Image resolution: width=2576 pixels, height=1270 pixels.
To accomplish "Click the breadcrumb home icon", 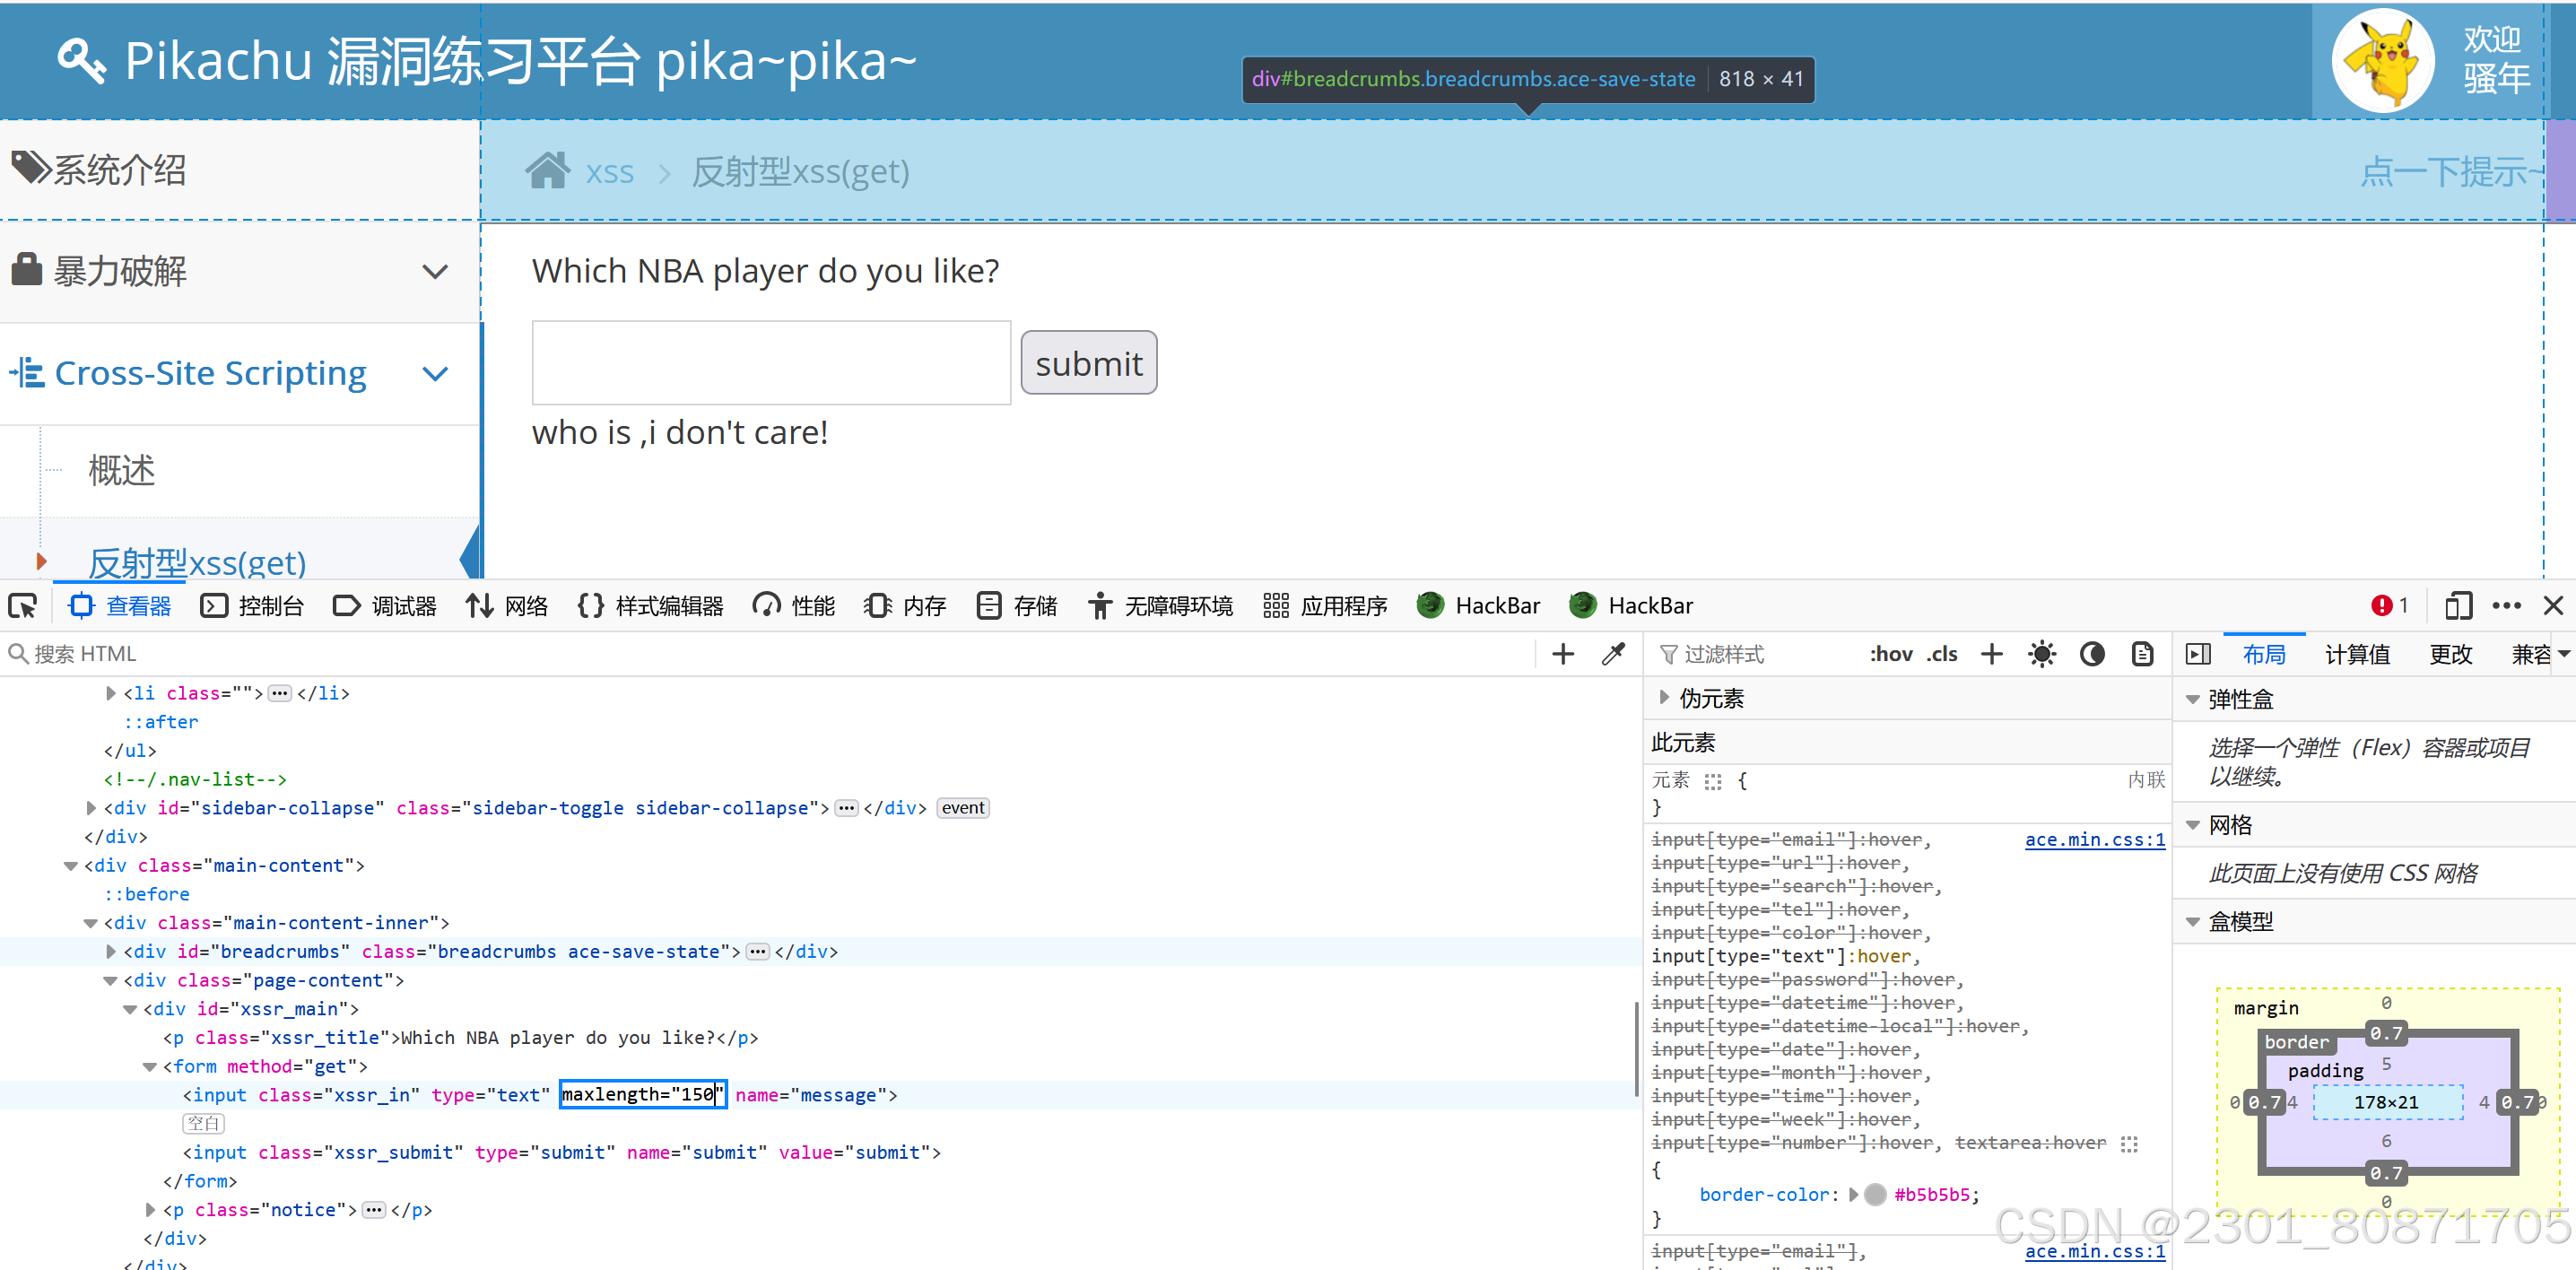I will pos(547,172).
